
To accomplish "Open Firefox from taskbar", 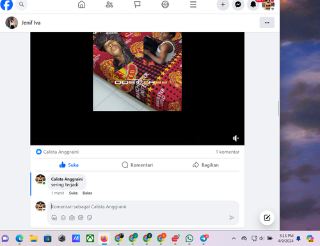I will pos(104,238).
